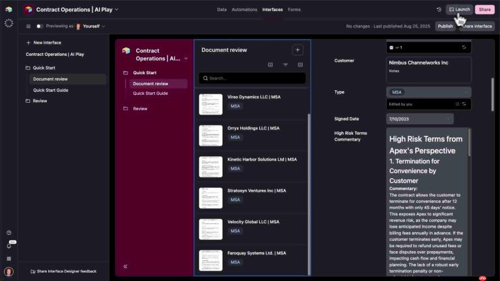Open Orryx Holdings LLC | MSA record
Image resolution: width=500 pixels, height=281 pixels.
tap(252, 135)
